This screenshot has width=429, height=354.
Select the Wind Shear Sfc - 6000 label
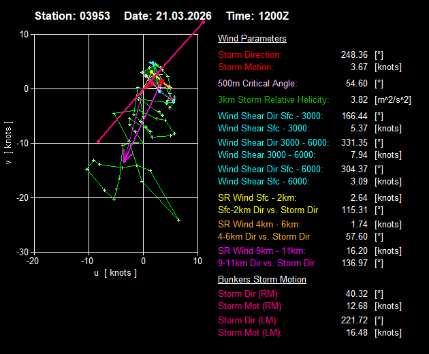264,181
